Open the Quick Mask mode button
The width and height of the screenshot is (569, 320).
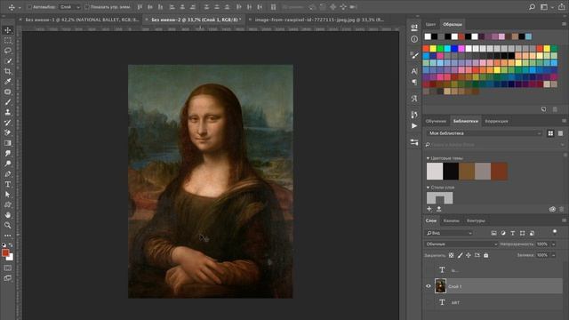tap(8, 268)
